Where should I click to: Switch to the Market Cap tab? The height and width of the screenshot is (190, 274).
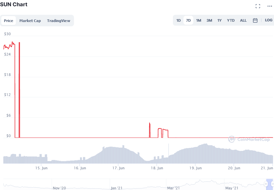[x=30, y=21]
